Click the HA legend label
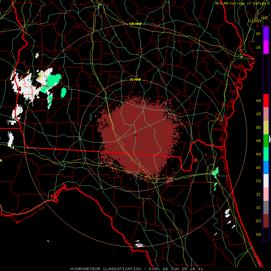The image size is (271, 271). (259, 101)
